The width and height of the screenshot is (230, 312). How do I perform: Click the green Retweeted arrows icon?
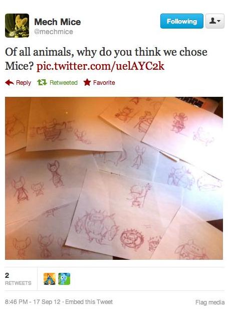pos(42,82)
